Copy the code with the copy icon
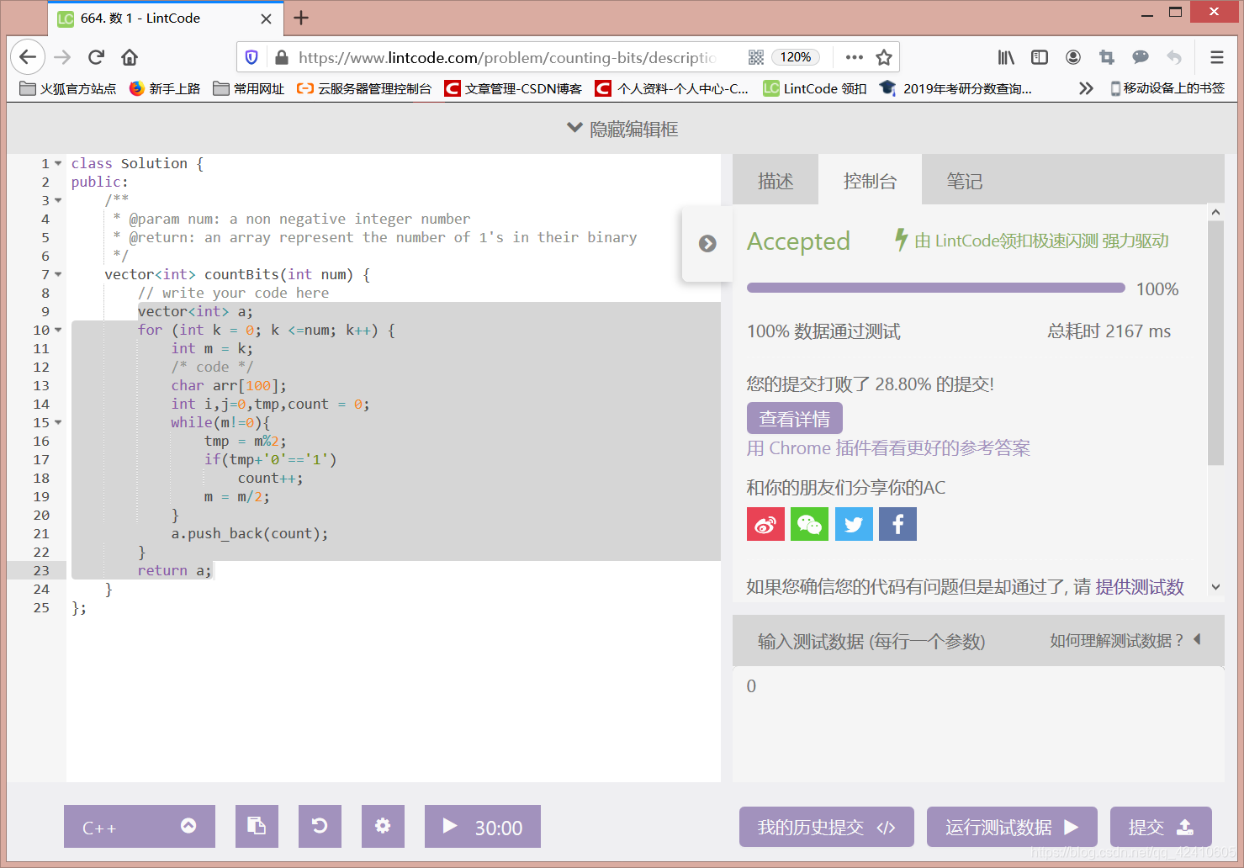The image size is (1244, 868). click(257, 826)
